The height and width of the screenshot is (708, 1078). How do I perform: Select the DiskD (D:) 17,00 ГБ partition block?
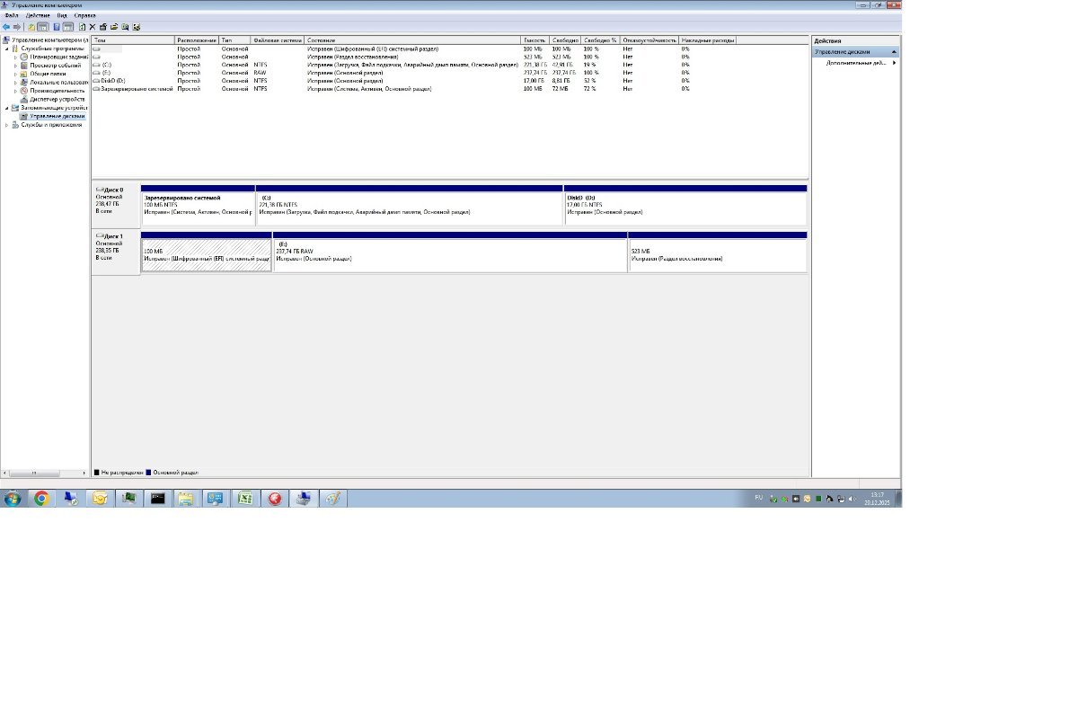coord(685,208)
